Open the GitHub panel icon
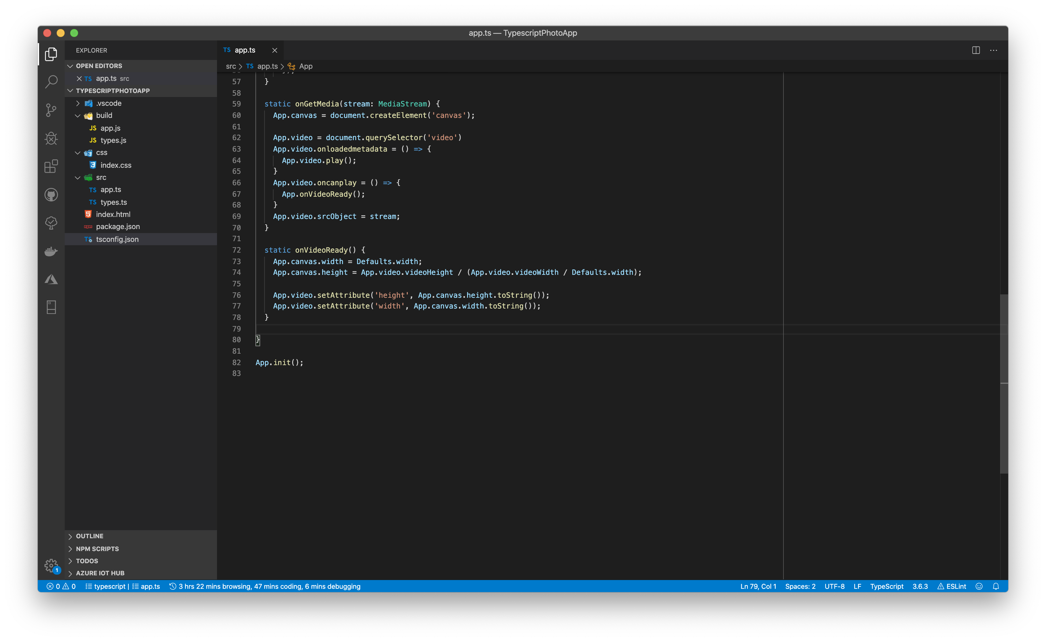The width and height of the screenshot is (1046, 642). click(51, 195)
